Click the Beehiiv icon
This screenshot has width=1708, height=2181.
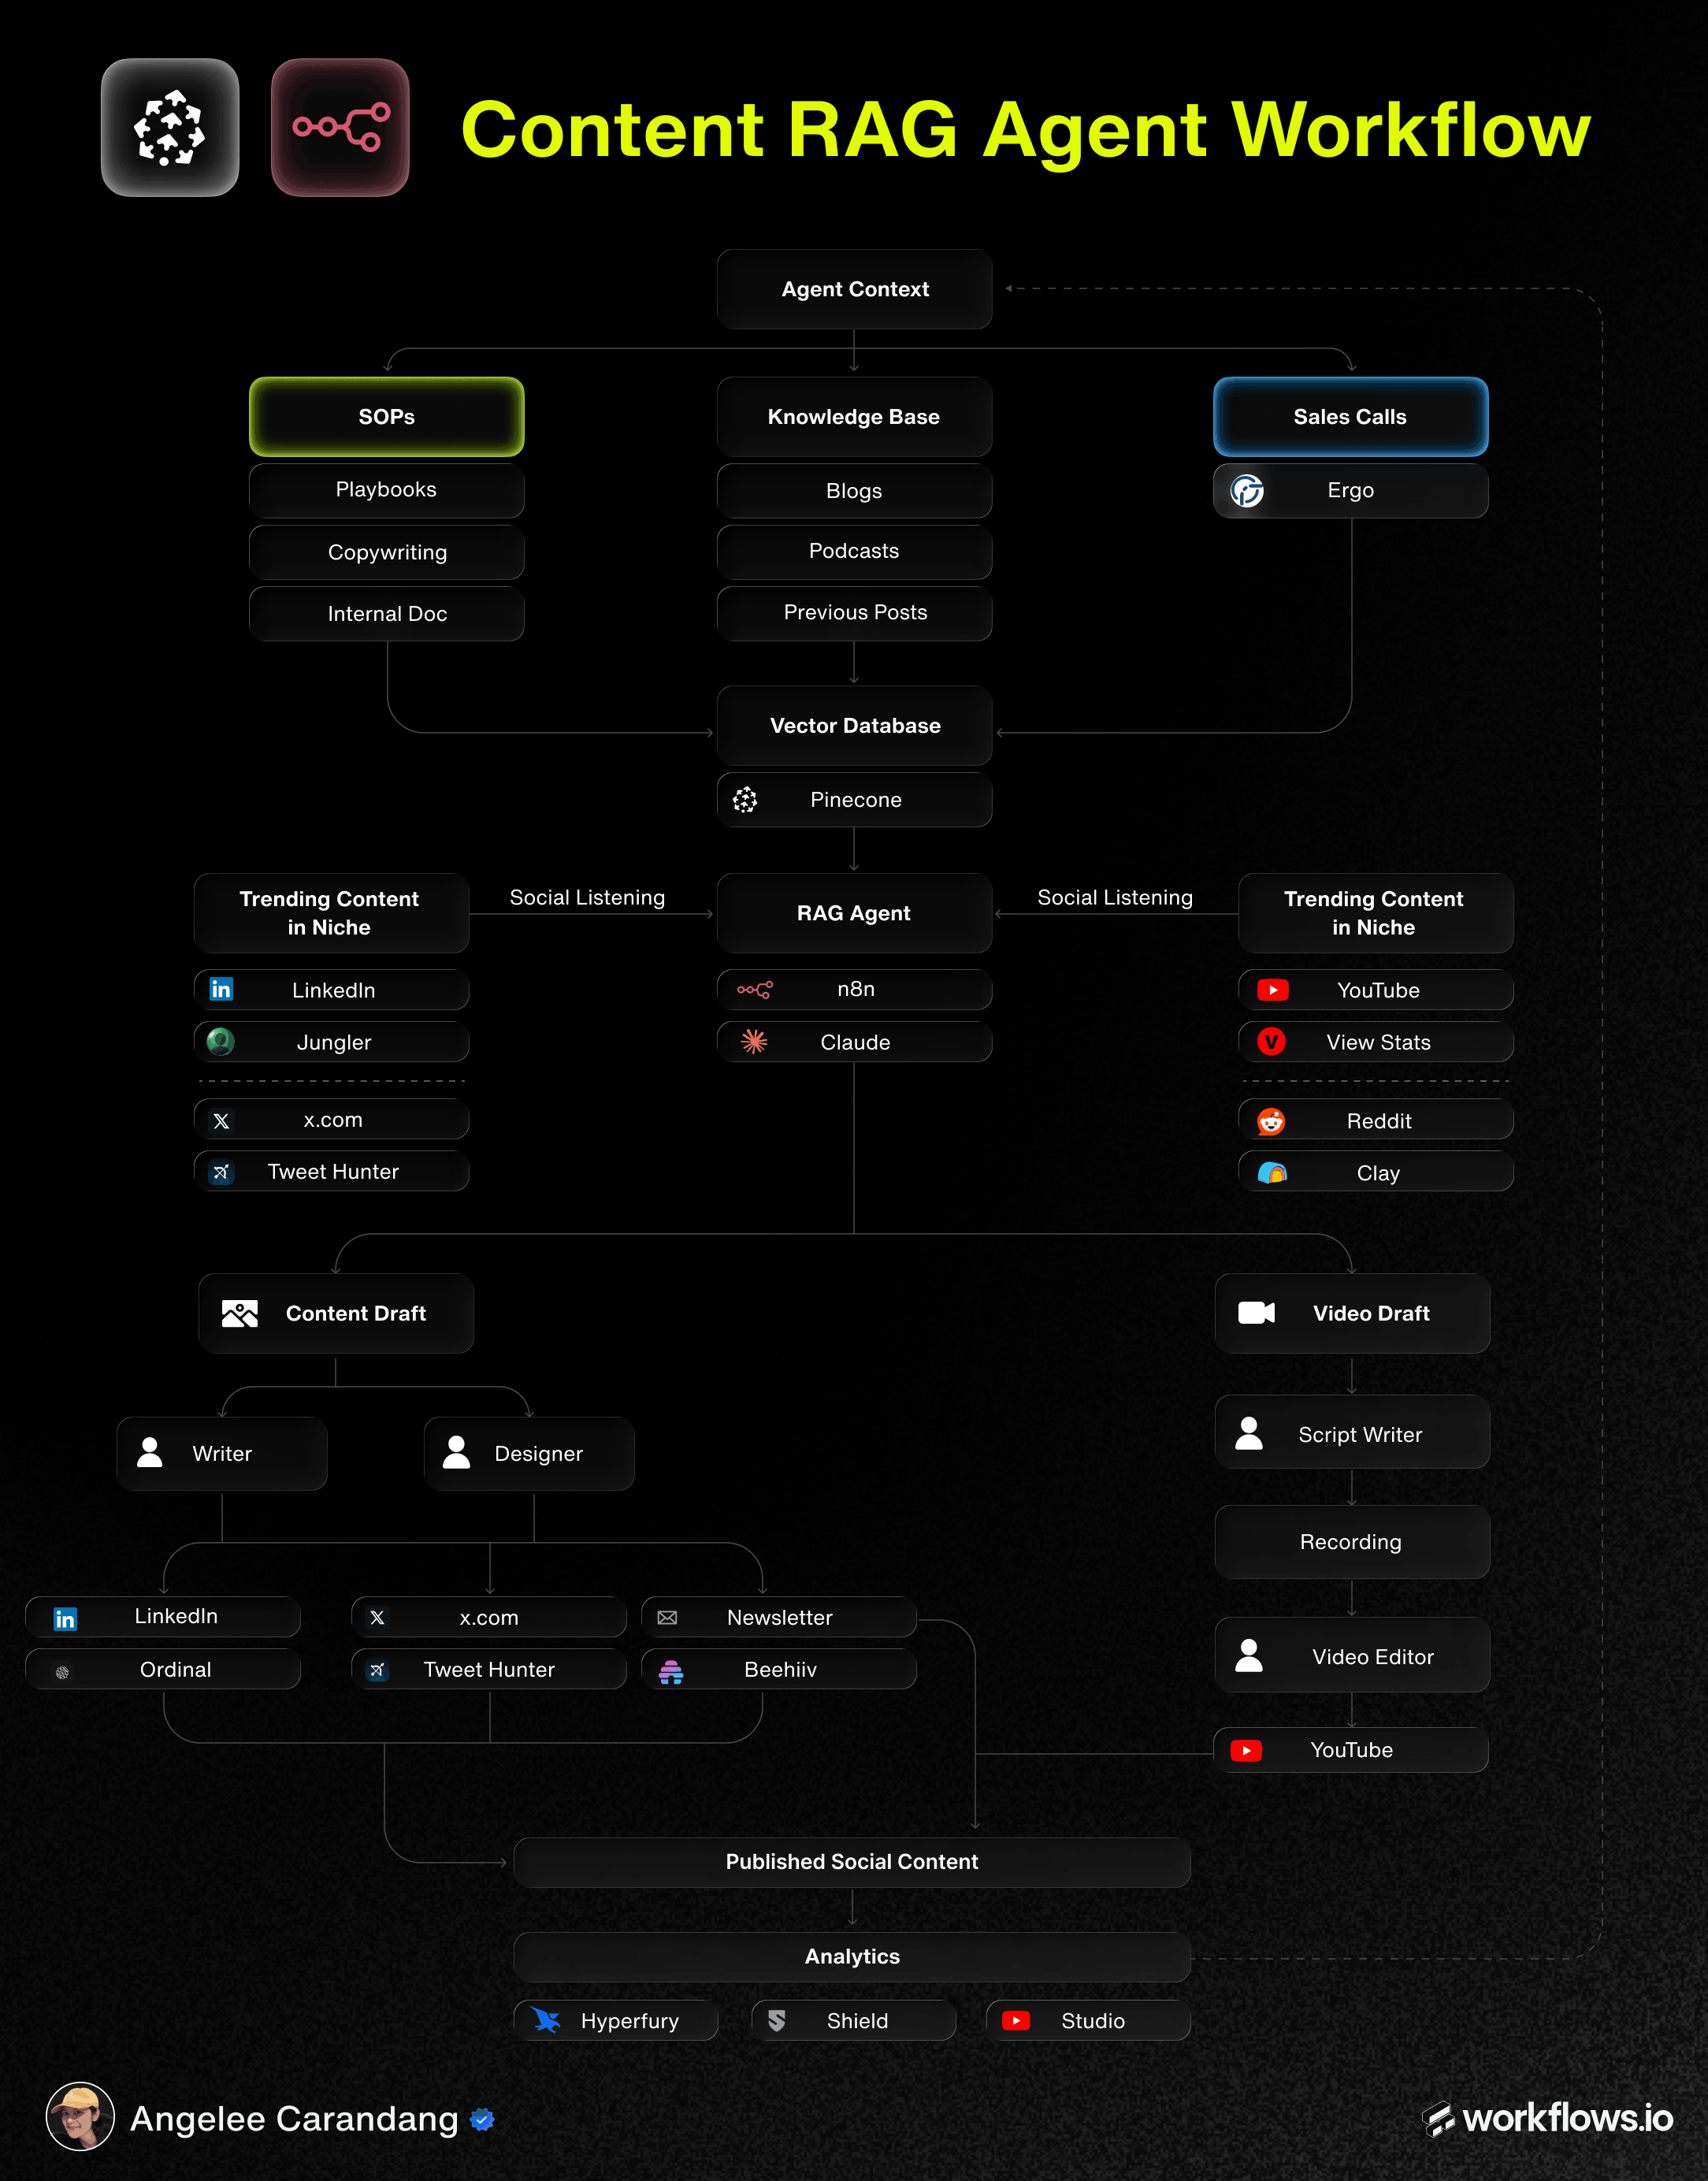[x=671, y=1671]
